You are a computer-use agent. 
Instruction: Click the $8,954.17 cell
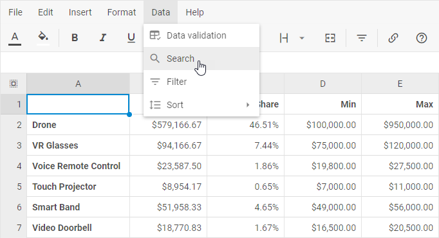click(x=168, y=187)
